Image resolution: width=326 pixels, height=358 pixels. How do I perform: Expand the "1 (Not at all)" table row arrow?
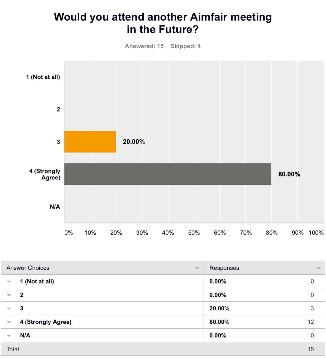[x=9, y=281]
